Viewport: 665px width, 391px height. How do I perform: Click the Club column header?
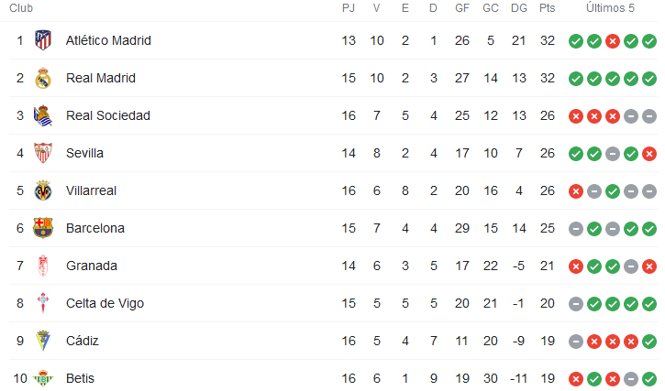coord(21,8)
